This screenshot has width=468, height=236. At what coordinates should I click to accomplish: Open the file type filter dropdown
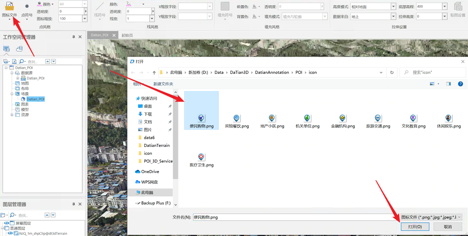tap(459, 217)
